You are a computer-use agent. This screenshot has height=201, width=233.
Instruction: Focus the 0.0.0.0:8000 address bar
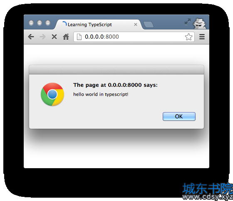tap(134, 37)
